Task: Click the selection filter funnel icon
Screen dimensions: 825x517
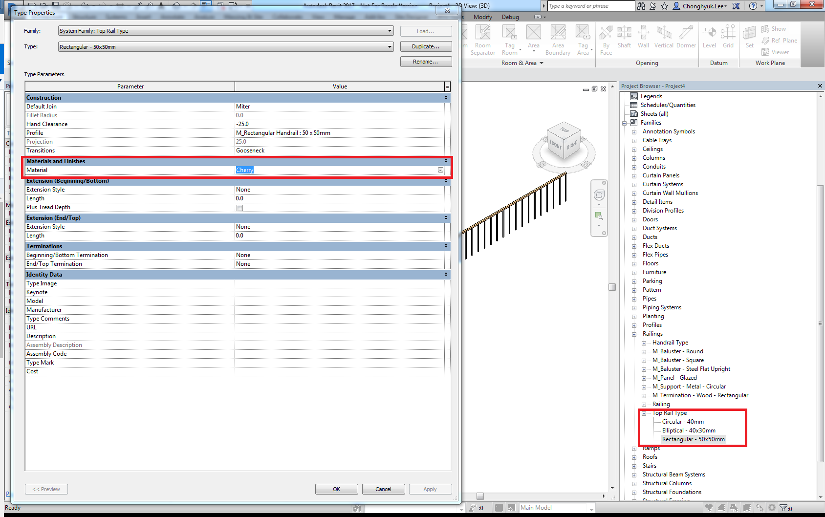Action: (783, 508)
